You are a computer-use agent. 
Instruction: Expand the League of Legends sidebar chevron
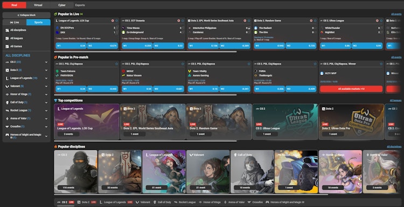point(46,78)
